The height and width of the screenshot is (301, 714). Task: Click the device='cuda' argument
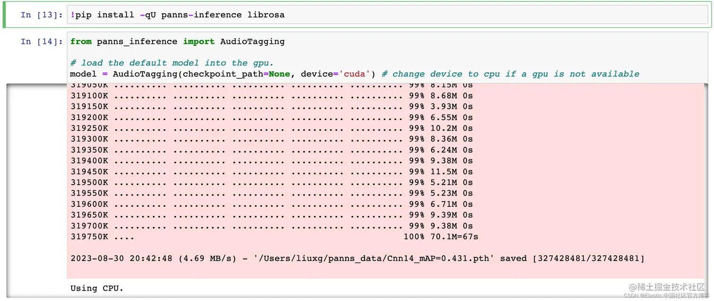click(336, 74)
